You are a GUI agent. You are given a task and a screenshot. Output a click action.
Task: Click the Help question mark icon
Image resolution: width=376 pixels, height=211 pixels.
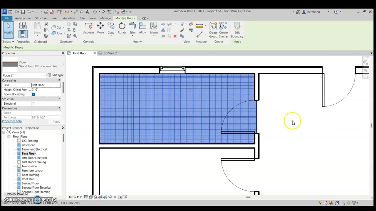coord(336,12)
